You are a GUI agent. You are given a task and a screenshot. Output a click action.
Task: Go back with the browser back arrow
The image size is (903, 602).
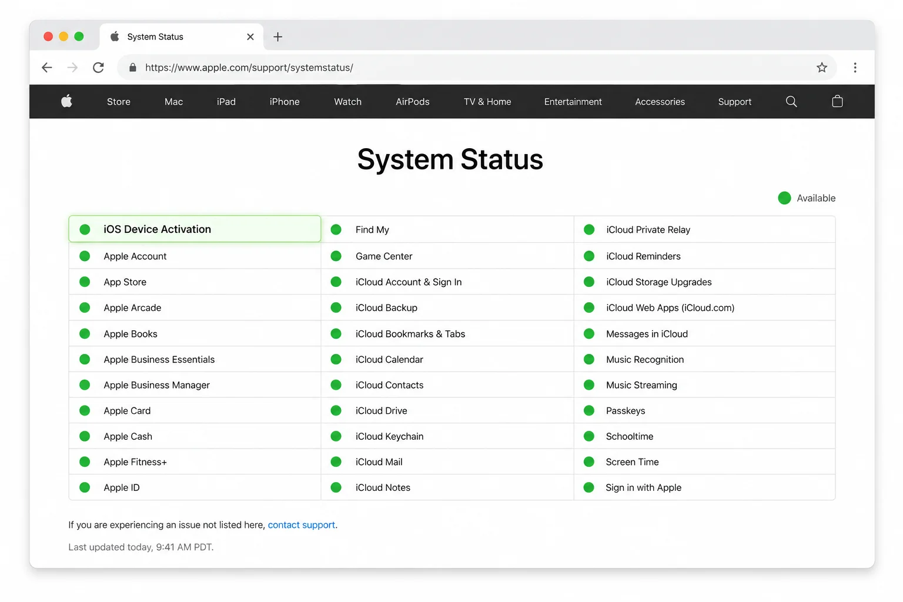(x=47, y=68)
